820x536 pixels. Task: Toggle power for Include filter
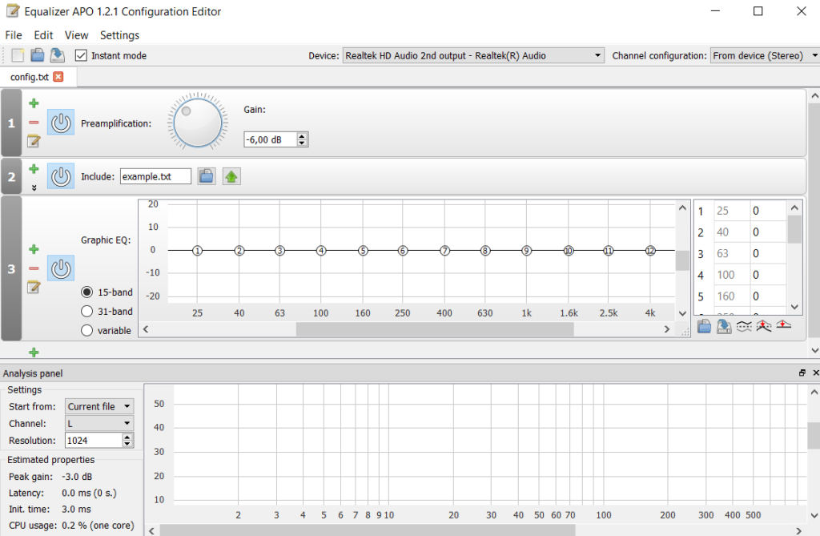tap(61, 176)
